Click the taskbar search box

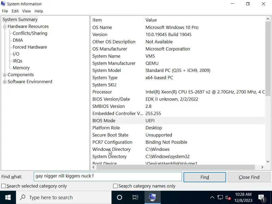coord(64,197)
